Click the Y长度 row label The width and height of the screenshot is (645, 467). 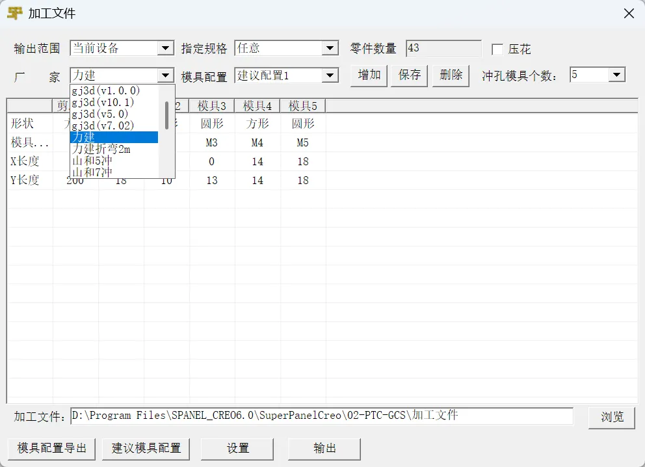tap(25, 180)
